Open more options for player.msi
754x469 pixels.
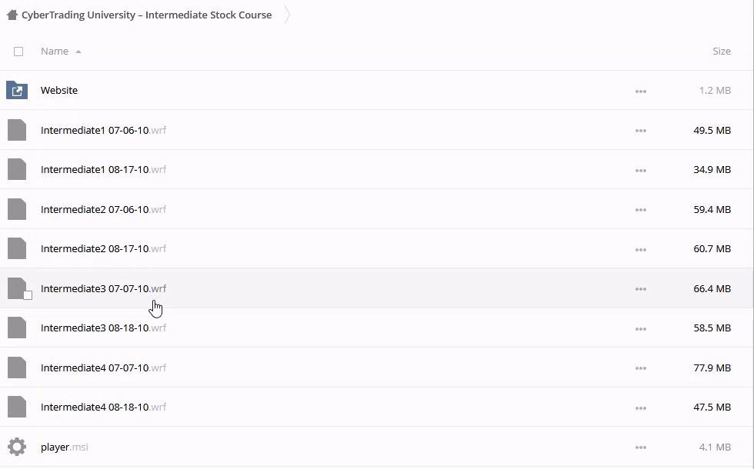point(640,447)
